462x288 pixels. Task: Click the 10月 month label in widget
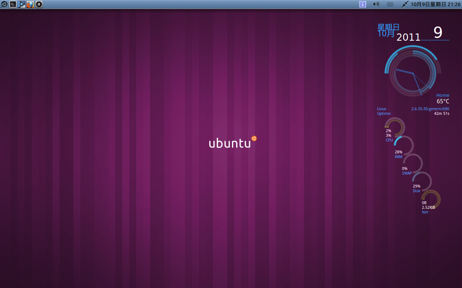click(386, 33)
